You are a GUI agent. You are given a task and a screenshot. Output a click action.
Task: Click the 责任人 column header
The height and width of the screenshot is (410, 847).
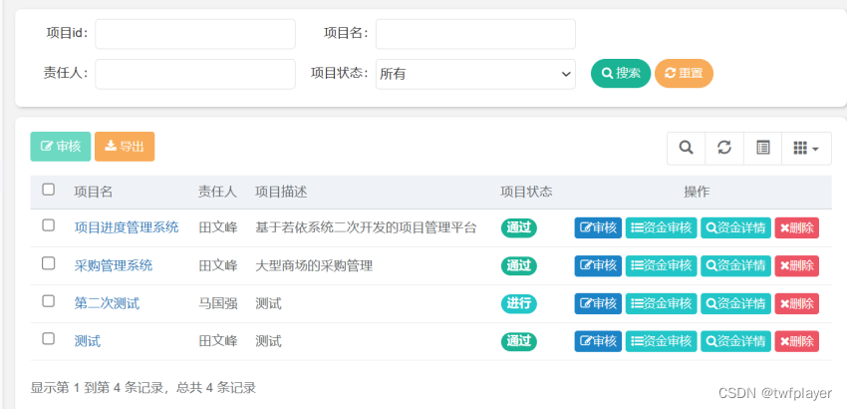pyautogui.click(x=217, y=192)
